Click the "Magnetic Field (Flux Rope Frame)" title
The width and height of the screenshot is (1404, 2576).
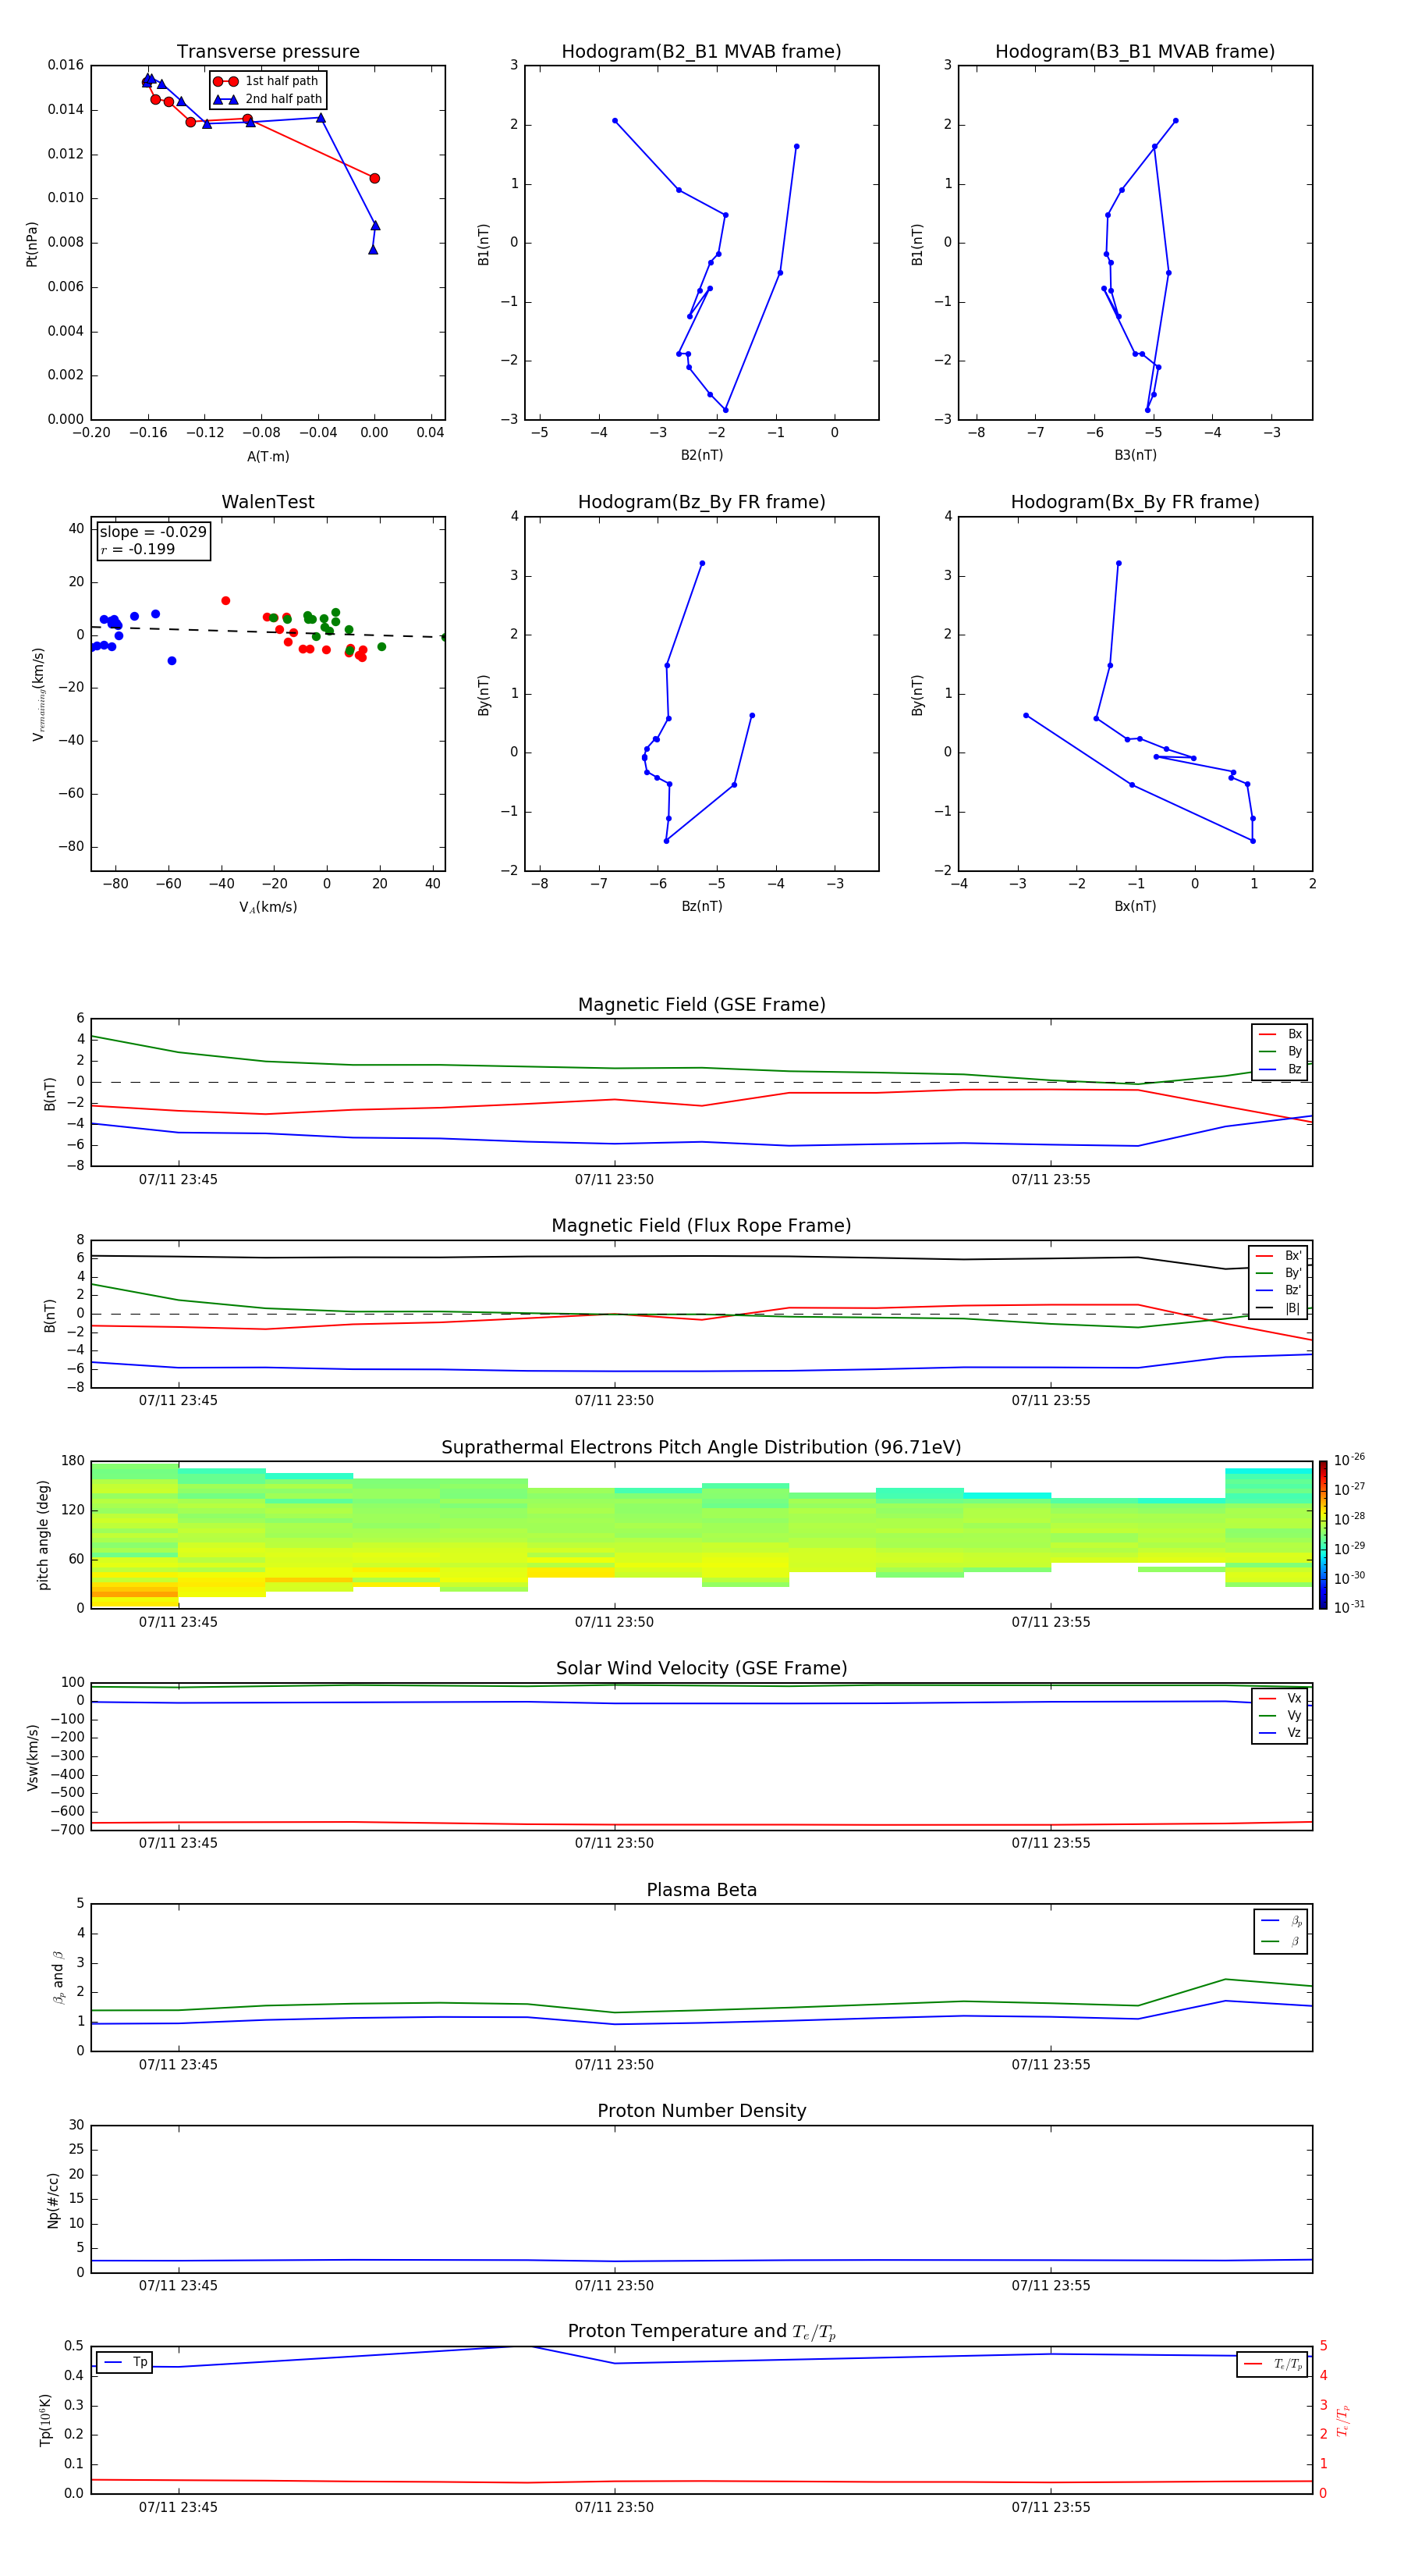click(701, 1226)
